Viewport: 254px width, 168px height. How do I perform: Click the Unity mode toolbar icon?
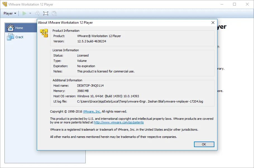54,13
